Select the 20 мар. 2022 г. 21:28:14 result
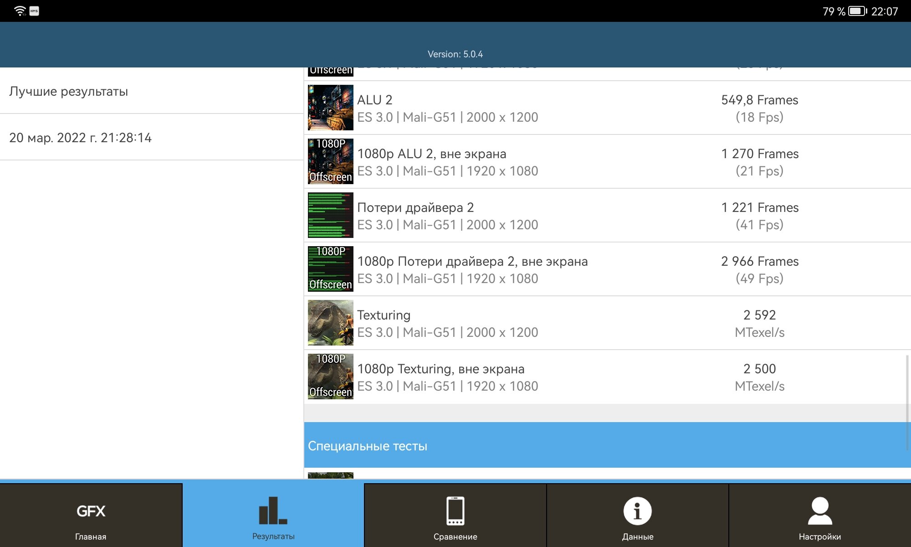Viewport: 911px width, 547px height. 152,137
